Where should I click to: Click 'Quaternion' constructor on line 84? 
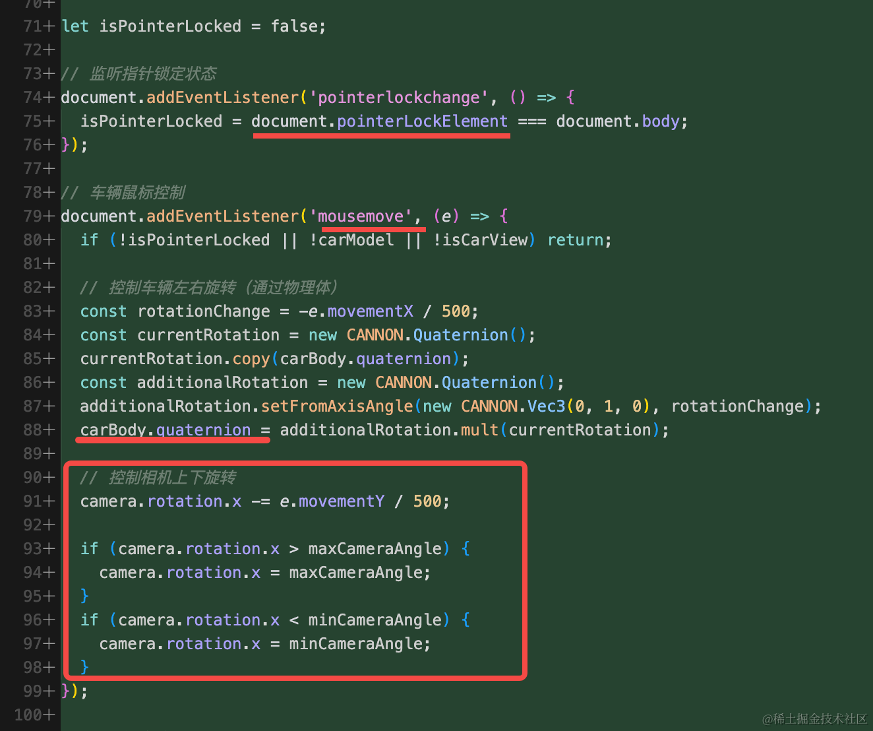461,335
